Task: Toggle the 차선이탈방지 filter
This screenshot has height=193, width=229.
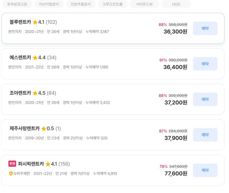Action: (x=49, y=4)
